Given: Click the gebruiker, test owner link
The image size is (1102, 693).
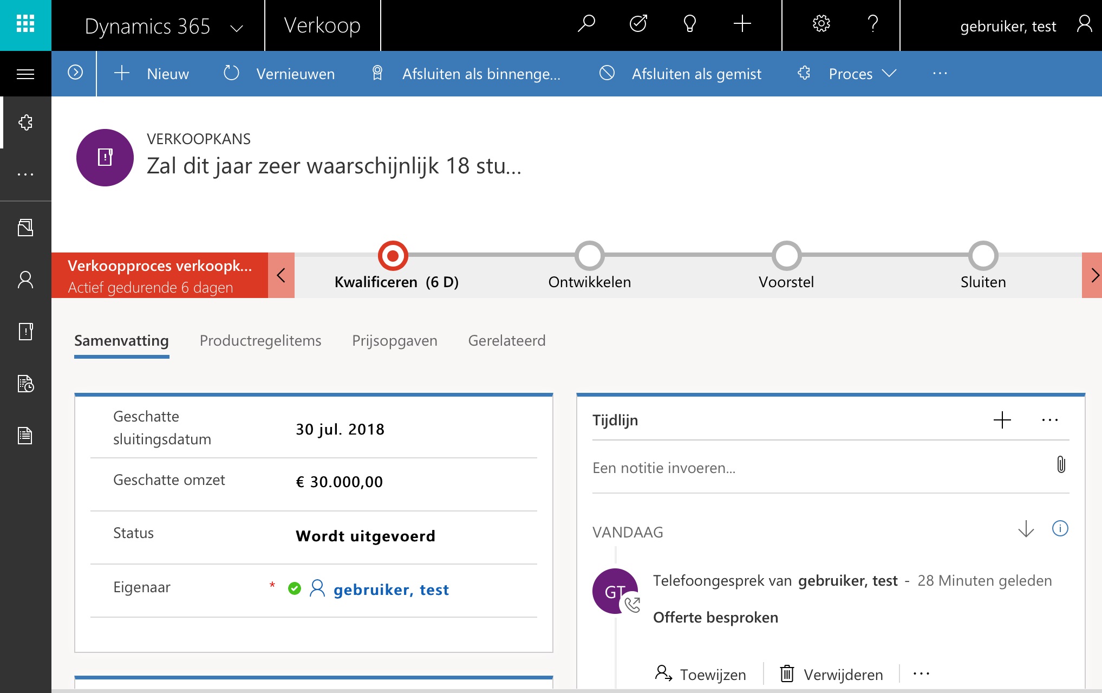Looking at the screenshot, I should point(389,589).
